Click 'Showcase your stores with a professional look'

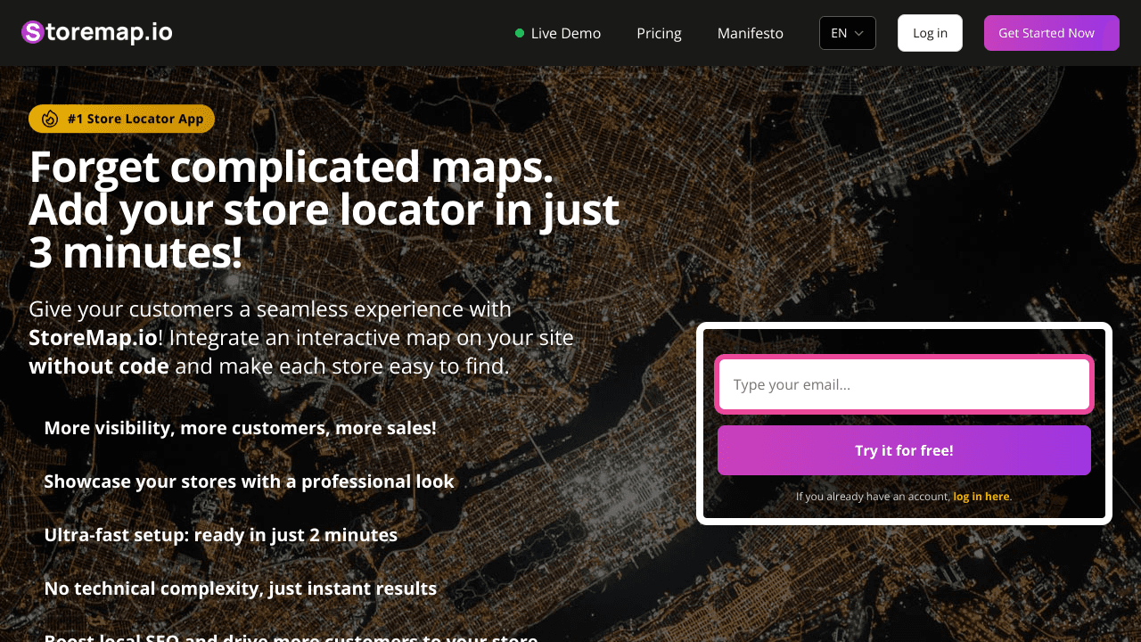[x=249, y=481]
